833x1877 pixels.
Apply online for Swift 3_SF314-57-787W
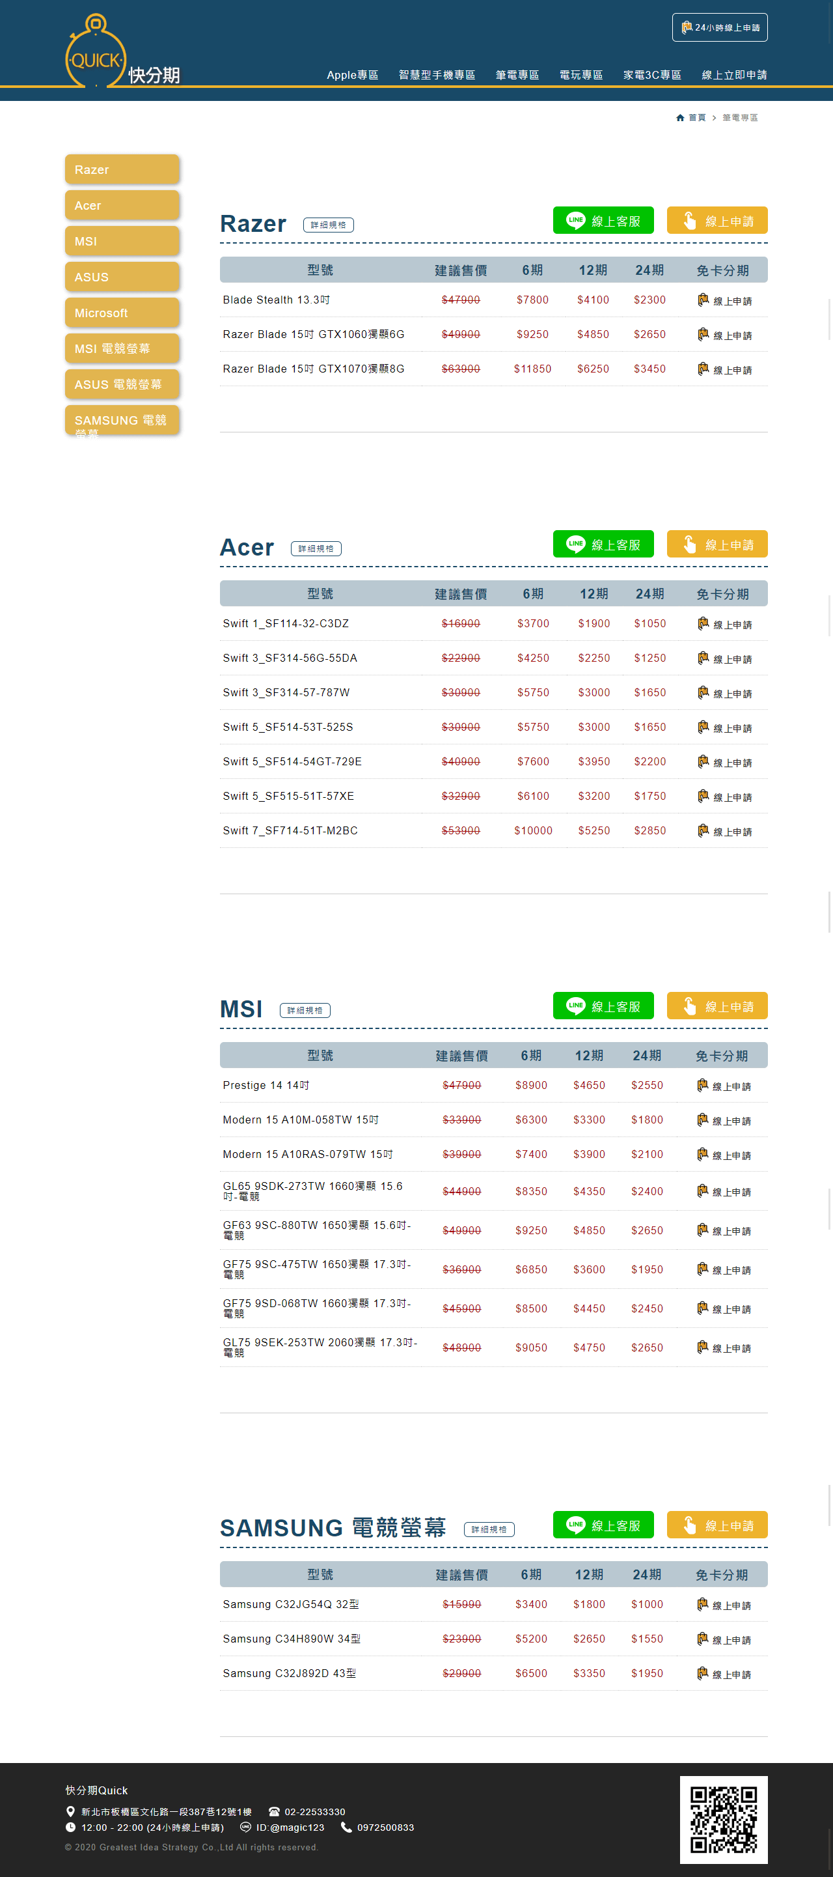pos(724,693)
